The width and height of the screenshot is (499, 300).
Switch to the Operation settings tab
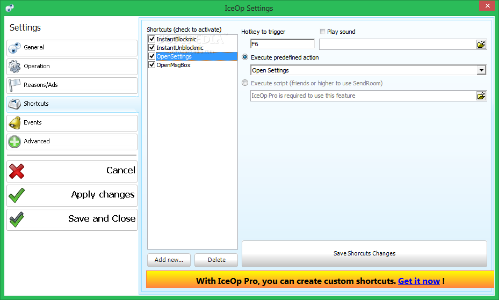click(72, 67)
